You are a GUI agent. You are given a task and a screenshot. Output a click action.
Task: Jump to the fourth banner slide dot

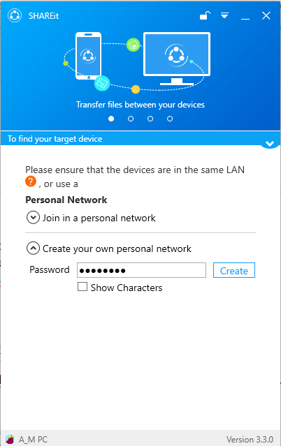[x=170, y=119]
